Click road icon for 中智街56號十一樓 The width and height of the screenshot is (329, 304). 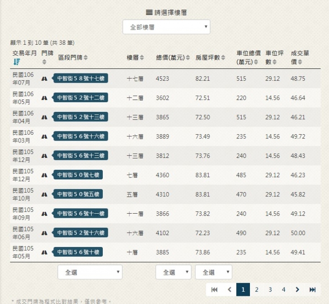point(44,214)
